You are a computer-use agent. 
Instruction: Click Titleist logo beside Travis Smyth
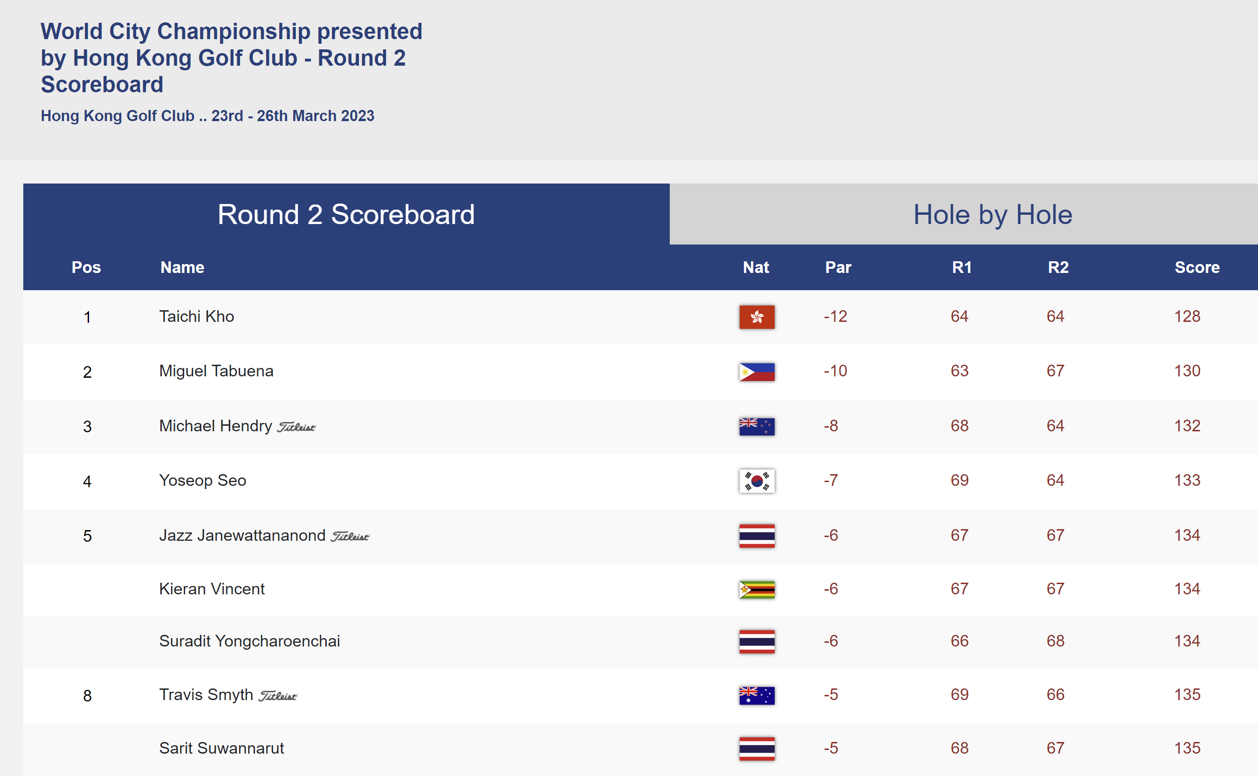(277, 696)
